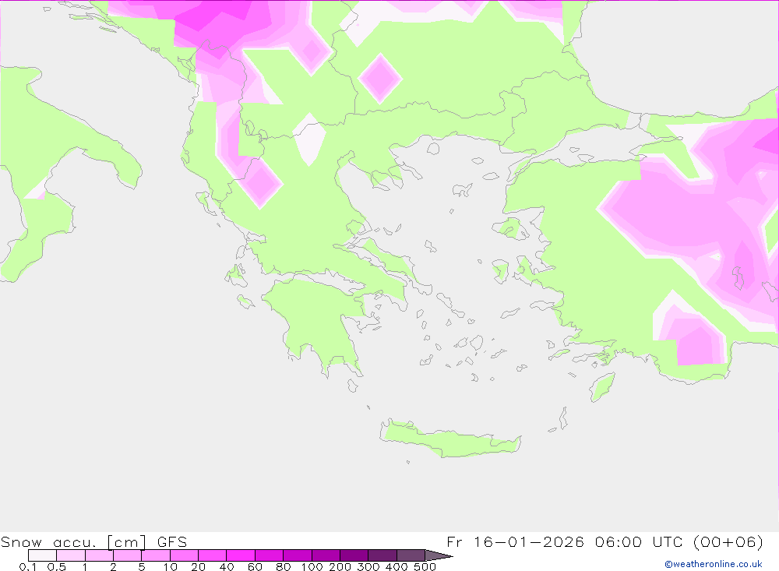Screen dimensions: 779x571
Task: Click the "0.1" legend value
Action: [28, 566]
